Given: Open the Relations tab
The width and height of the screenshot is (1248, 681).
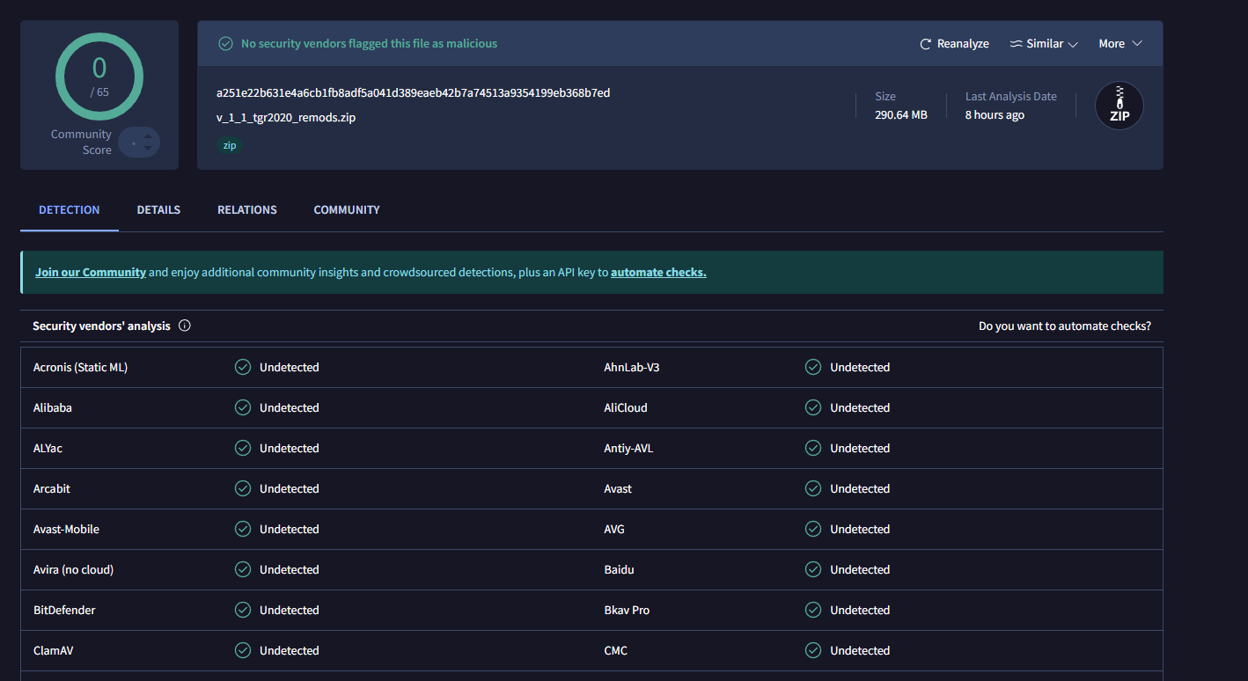Looking at the screenshot, I should point(247,210).
